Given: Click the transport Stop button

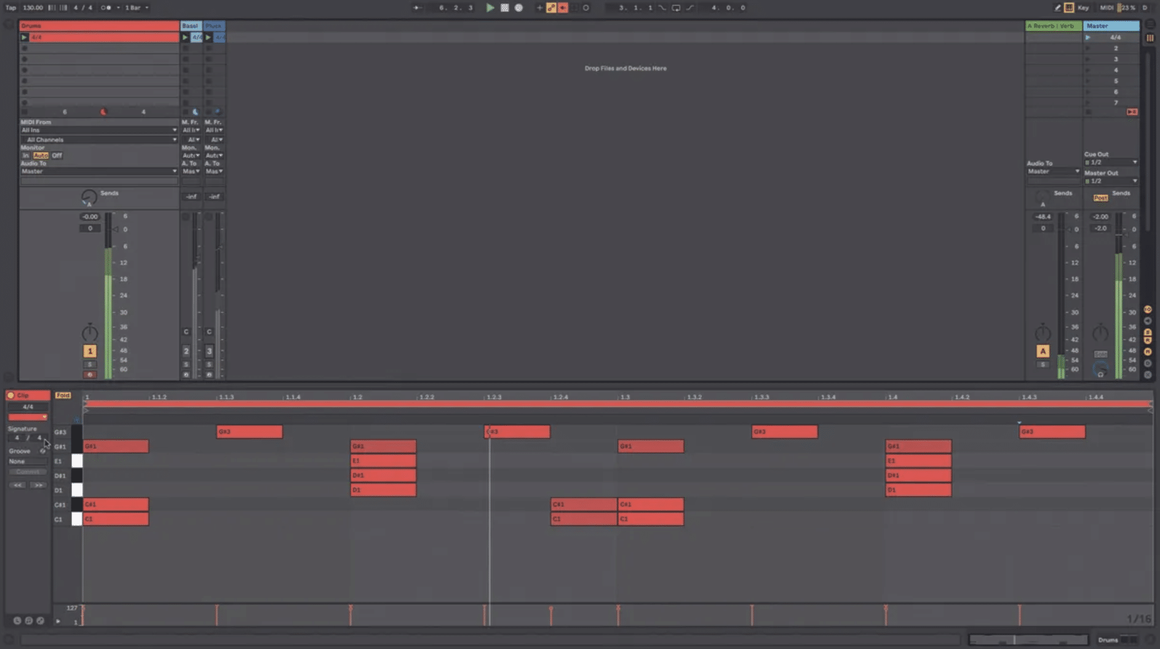Looking at the screenshot, I should coord(504,8).
